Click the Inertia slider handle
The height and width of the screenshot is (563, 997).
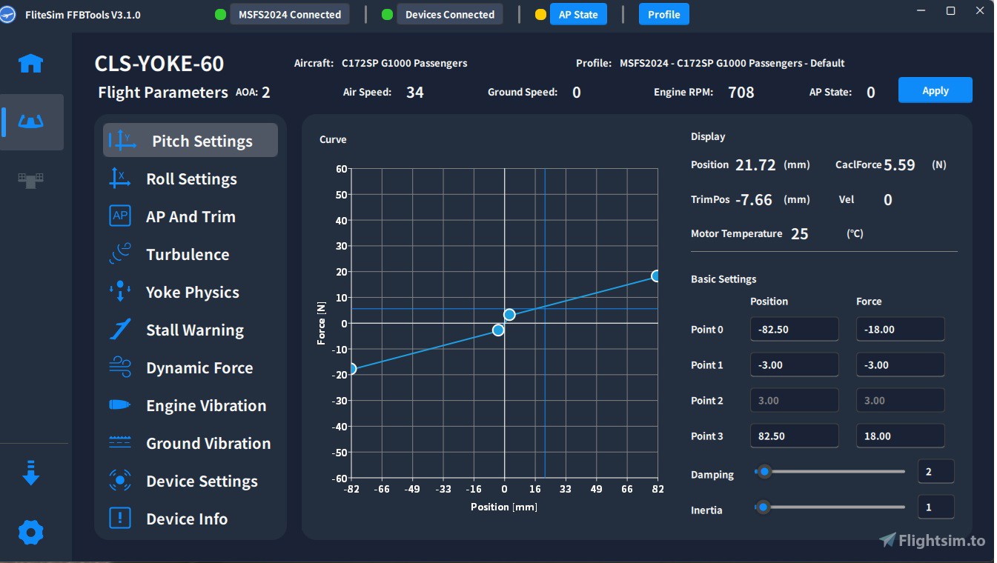763,507
